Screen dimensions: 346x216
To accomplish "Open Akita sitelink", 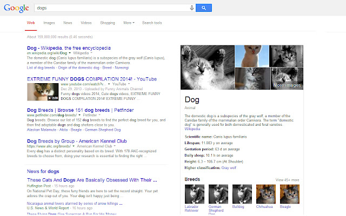I will coord(64,130).
